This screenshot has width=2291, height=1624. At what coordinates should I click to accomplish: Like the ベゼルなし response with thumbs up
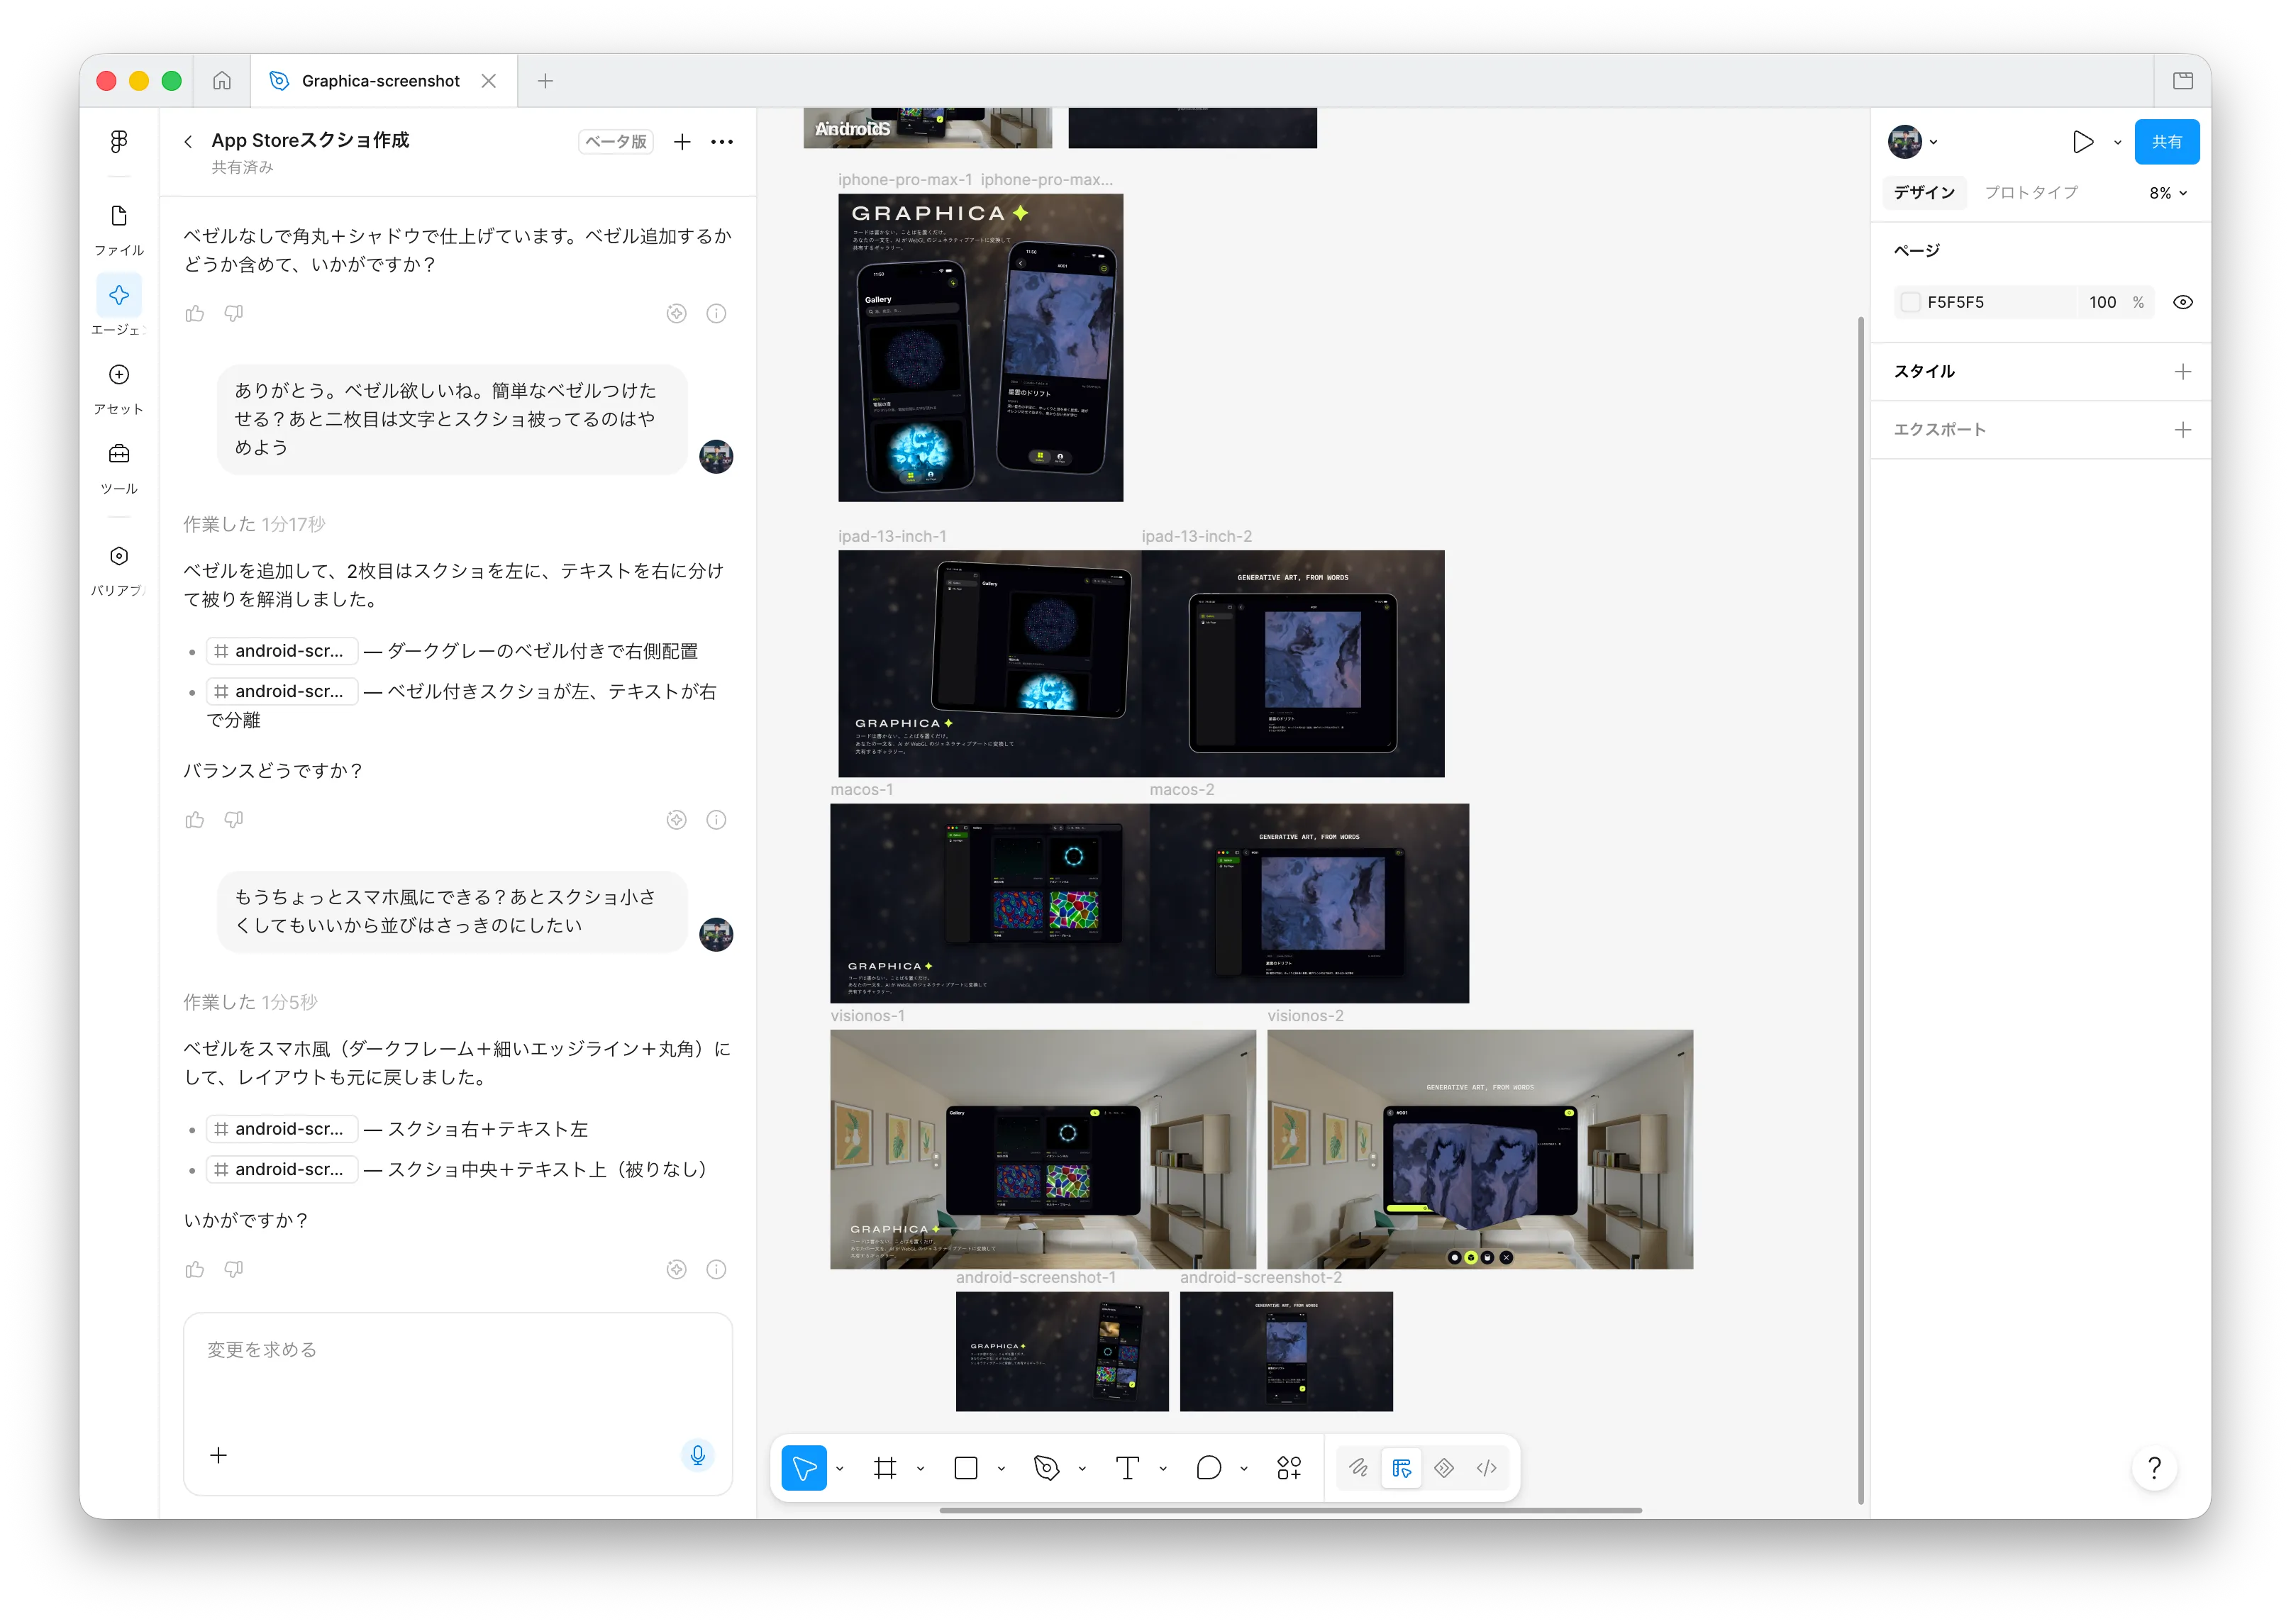[195, 313]
